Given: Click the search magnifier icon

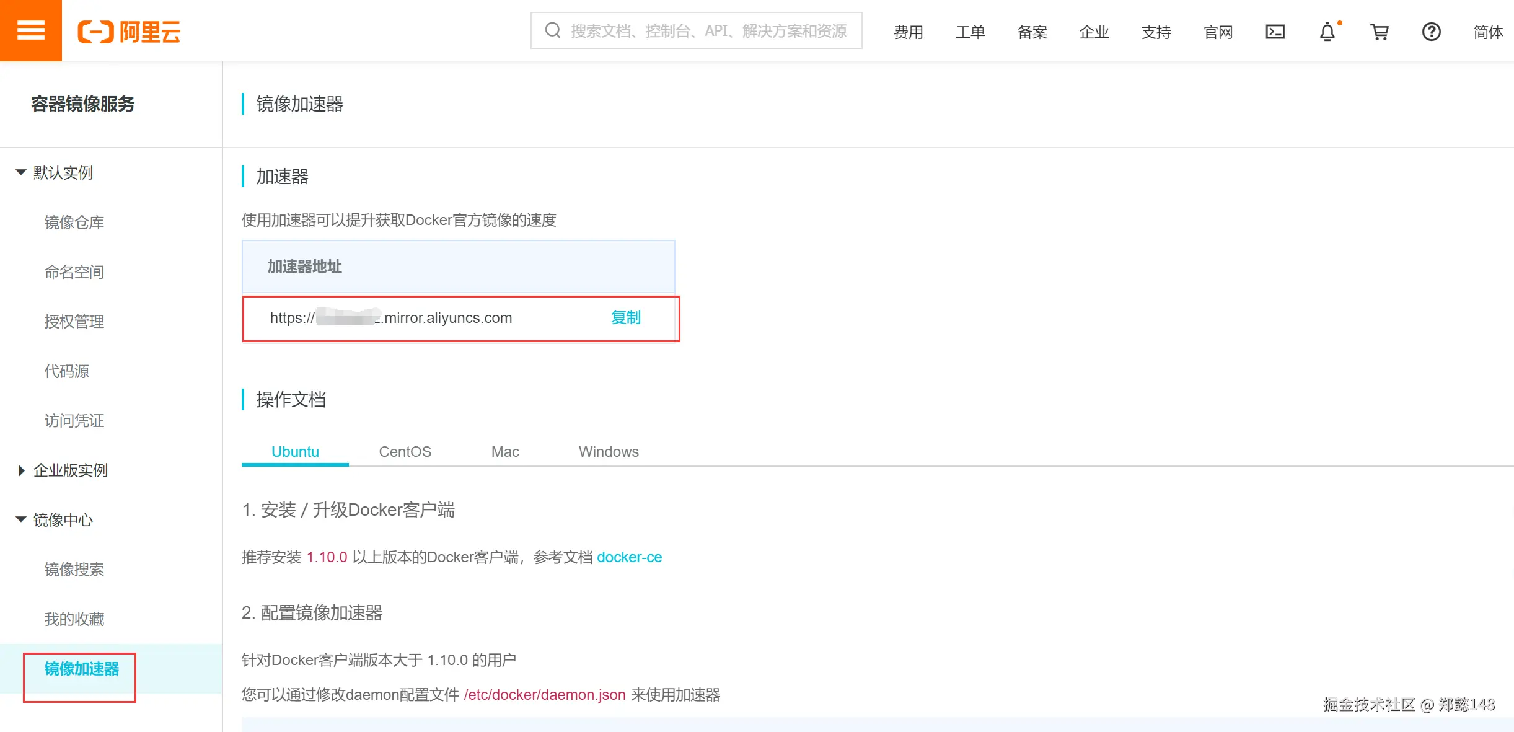Looking at the screenshot, I should [x=552, y=30].
